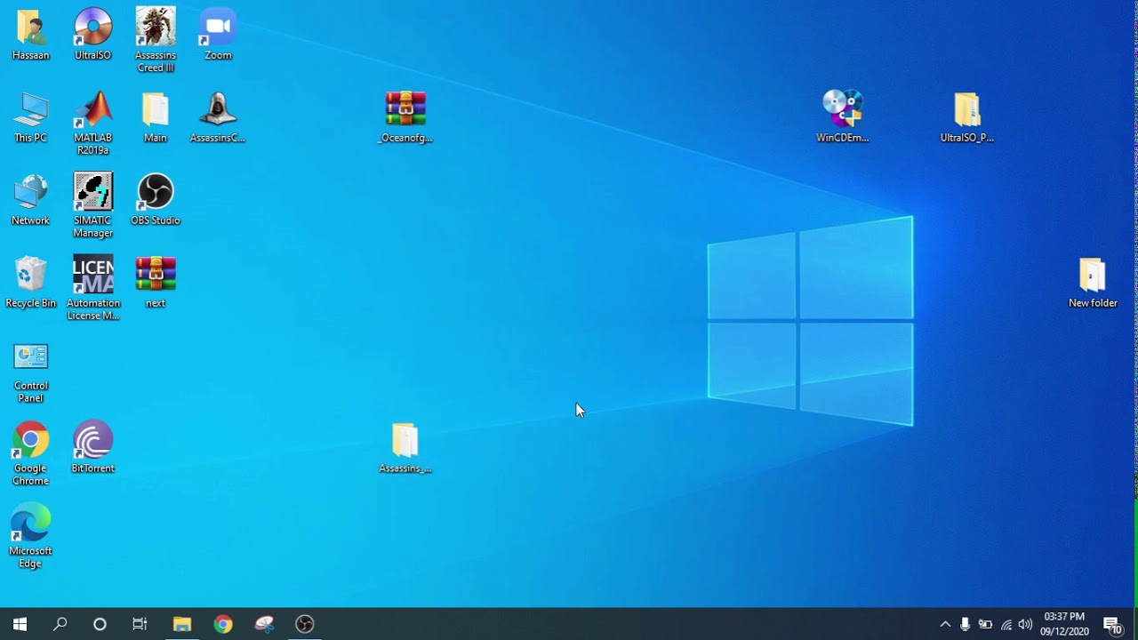Screen dimensions: 1138x640
Task: Open the clock showing 03:37 PM
Action: click(1064, 624)
